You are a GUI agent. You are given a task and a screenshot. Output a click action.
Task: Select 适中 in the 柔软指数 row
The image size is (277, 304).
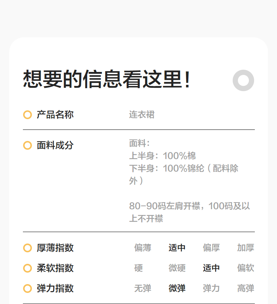(211, 268)
